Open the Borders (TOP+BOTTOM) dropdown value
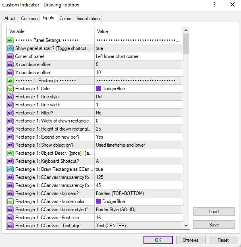This screenshot has width=241, height=247. [139, 193]
